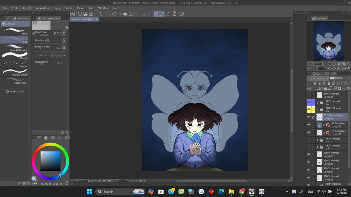Open CLIP STUDIO support help icon

(182, 14)
